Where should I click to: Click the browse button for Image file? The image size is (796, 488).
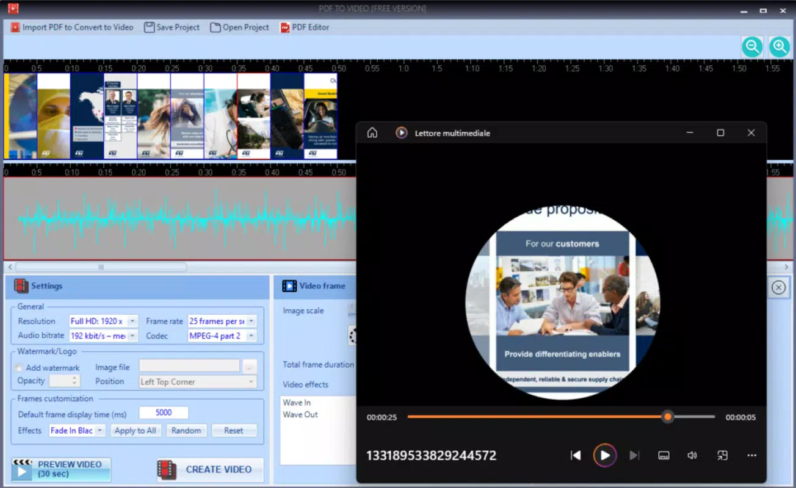click(x=249, y=367)
